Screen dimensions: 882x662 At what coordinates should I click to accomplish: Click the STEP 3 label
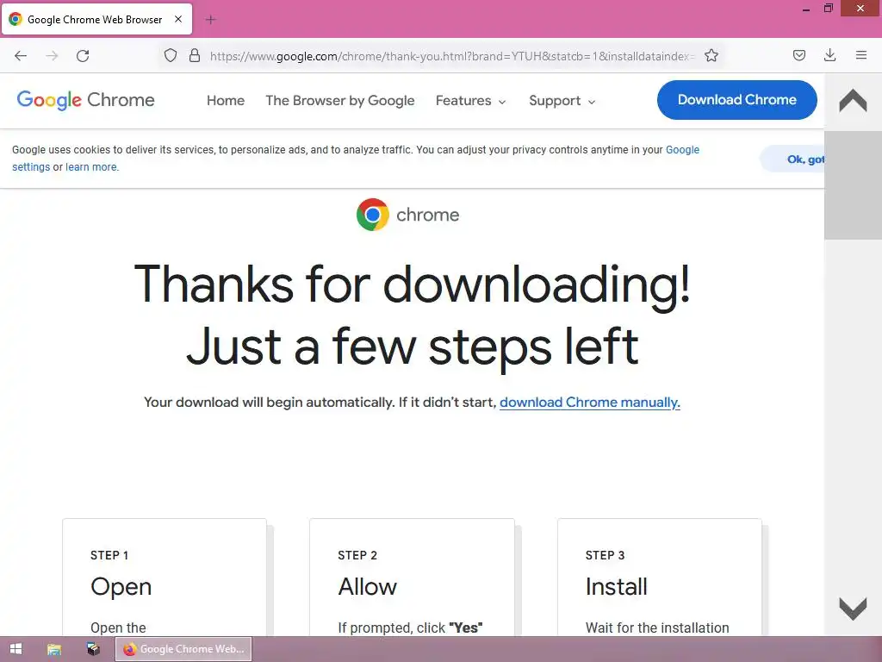pos(606,556)
